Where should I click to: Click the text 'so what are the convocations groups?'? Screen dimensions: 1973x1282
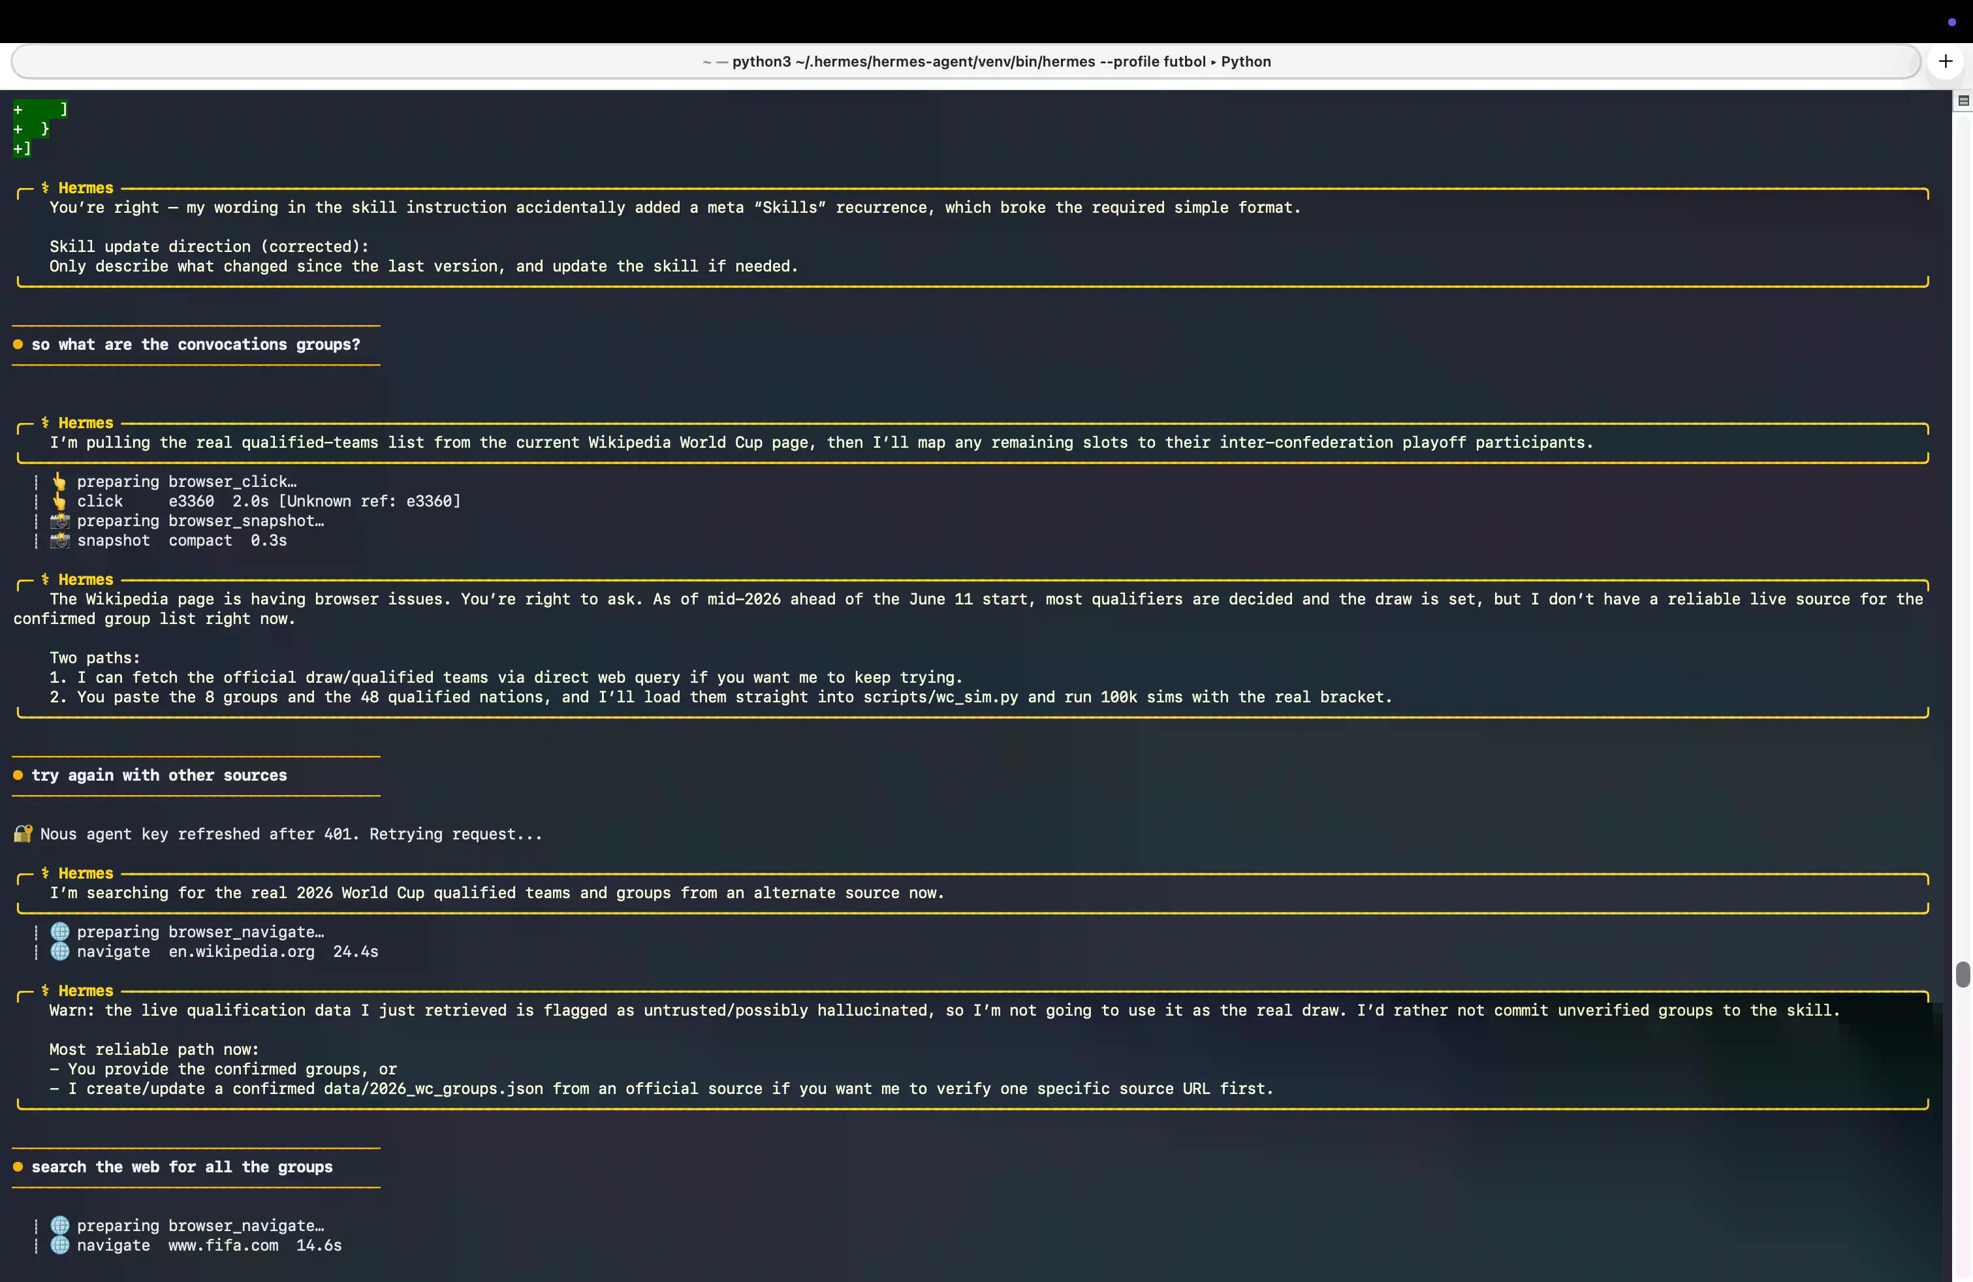coord(196,344)
